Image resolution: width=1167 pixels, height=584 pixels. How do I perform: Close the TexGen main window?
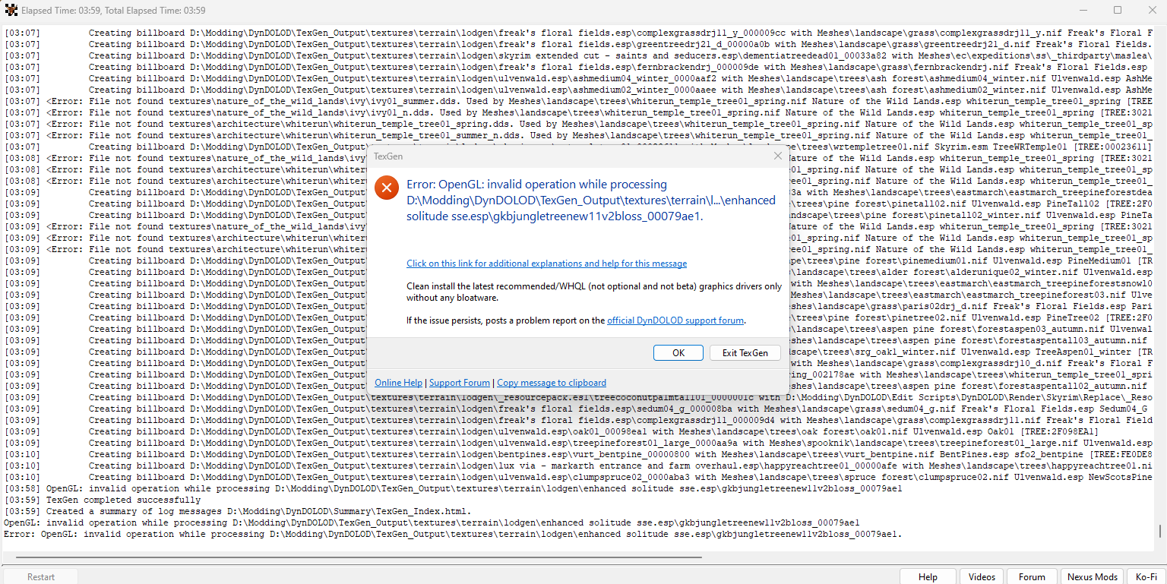(x=1151, y=10)
